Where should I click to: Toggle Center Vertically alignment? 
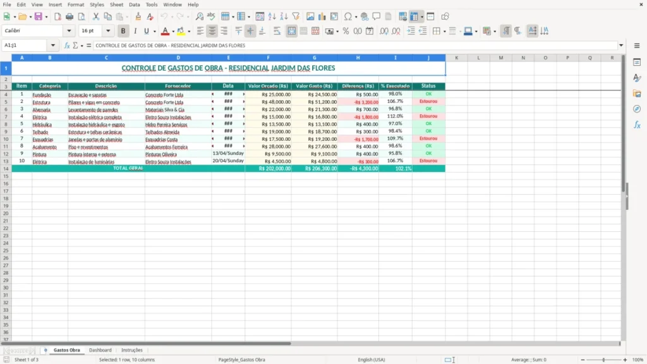[x=250, y=31]
